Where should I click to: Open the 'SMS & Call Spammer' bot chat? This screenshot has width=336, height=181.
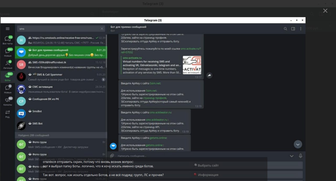coord(61,77)
